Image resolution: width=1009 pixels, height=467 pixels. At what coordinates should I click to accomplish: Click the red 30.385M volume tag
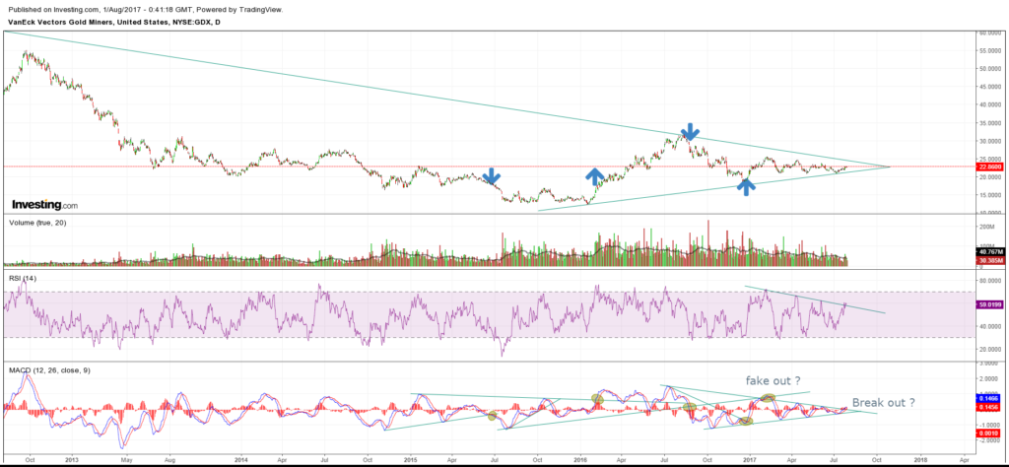pyautogui.click(x=989, y=262)
